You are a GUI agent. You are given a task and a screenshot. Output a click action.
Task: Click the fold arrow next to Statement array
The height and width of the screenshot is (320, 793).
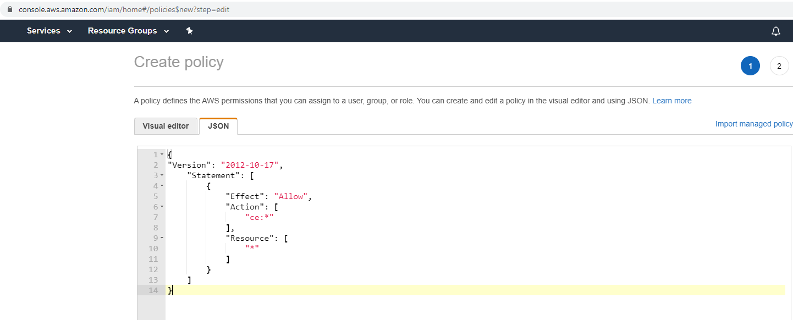tap(161, 175)
